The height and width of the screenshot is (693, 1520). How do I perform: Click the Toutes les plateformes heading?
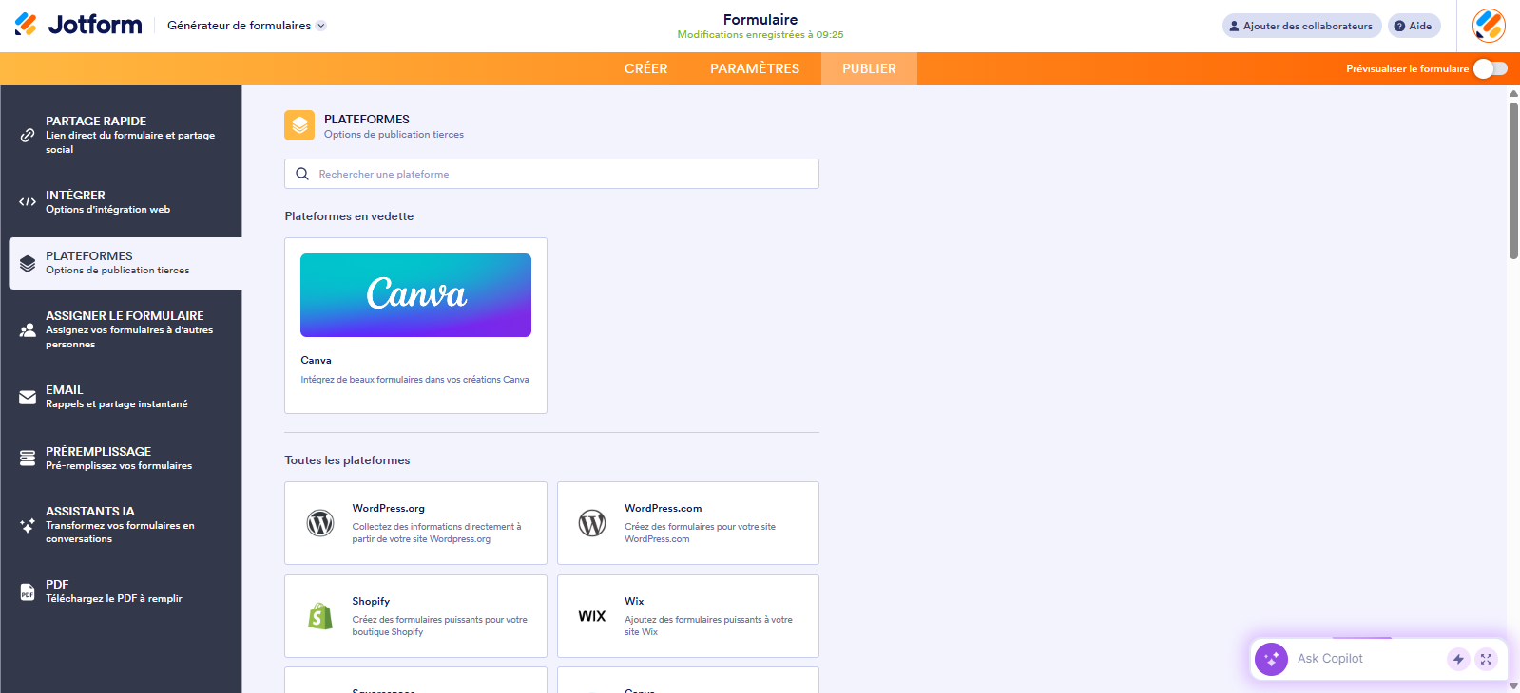347,460
